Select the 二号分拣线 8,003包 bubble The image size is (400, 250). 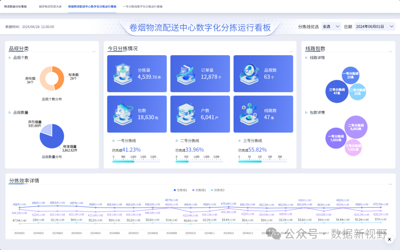[x=356, y=127]
